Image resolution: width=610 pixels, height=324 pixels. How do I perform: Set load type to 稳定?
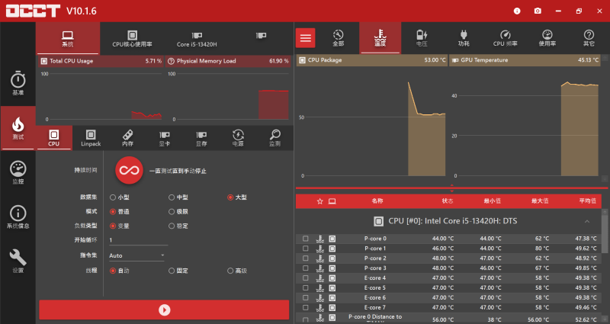[x=178, y=226]
